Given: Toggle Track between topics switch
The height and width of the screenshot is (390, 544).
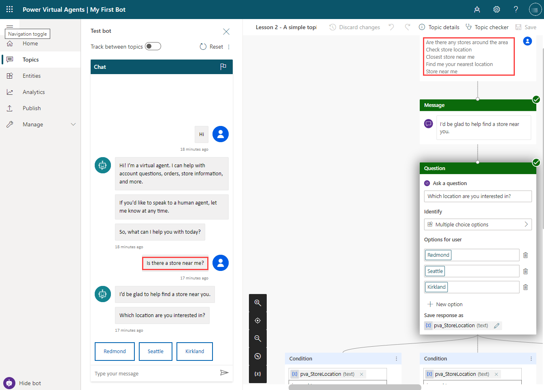Looking at the screenshot, I should [x=153, y=46].
